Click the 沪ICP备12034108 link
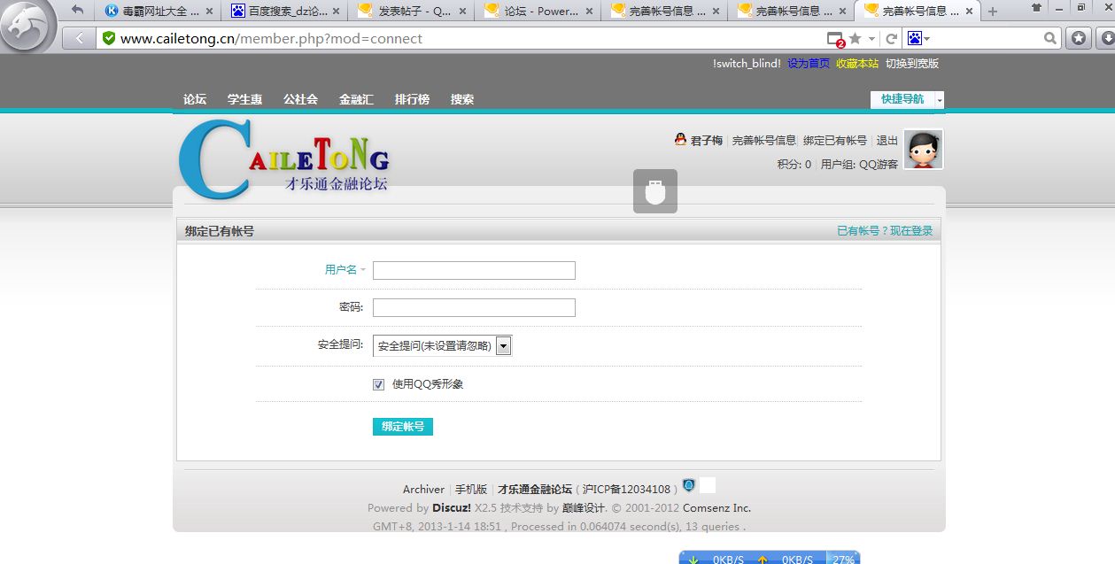The width and height of the screenshot is (1115, 564). [626, 489]
